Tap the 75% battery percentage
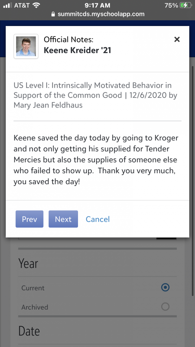195x347 pixels. 171,5
